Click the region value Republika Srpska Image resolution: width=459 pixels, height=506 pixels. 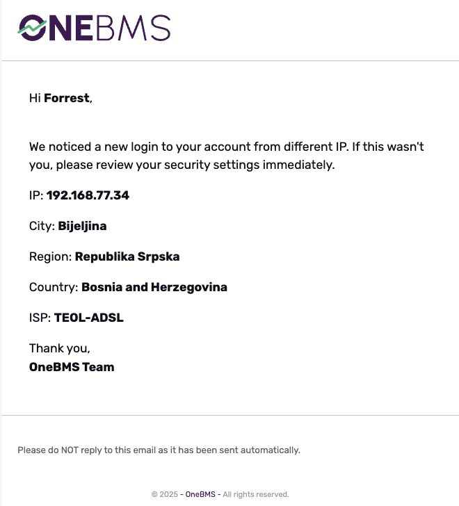coord(127,256)
